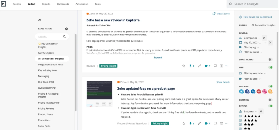Enable the Smart Filters toggle
279x130 pixels.
(270, 59)
